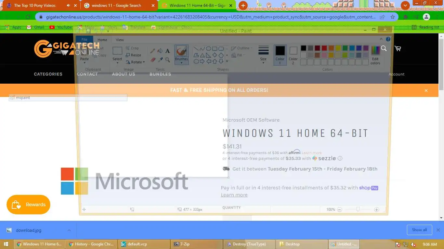This screenshot has width=444, height=249.
Task: Follow the Learn more shop Pay link
Action: pyautogui.click(x=234, y=195)
